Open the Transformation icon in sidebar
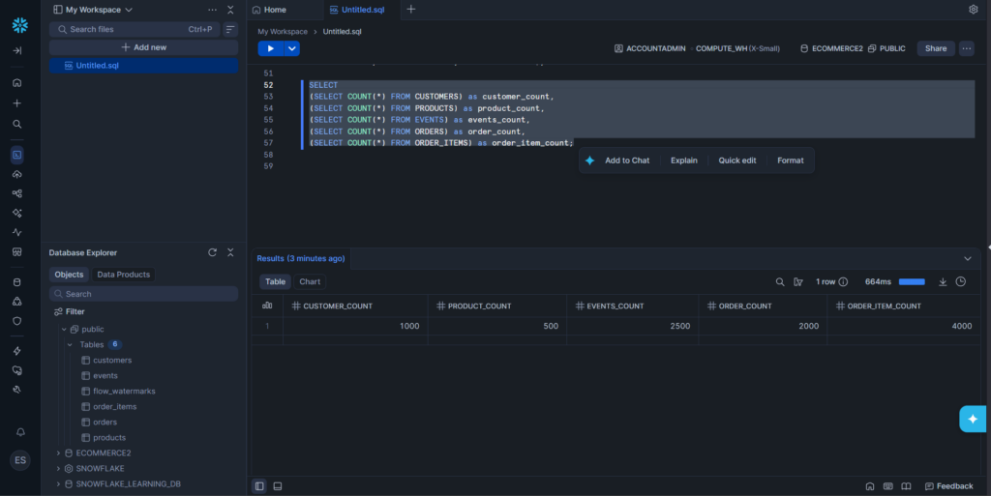This screenshot has width=991, height=496. (x=17, y=193)
